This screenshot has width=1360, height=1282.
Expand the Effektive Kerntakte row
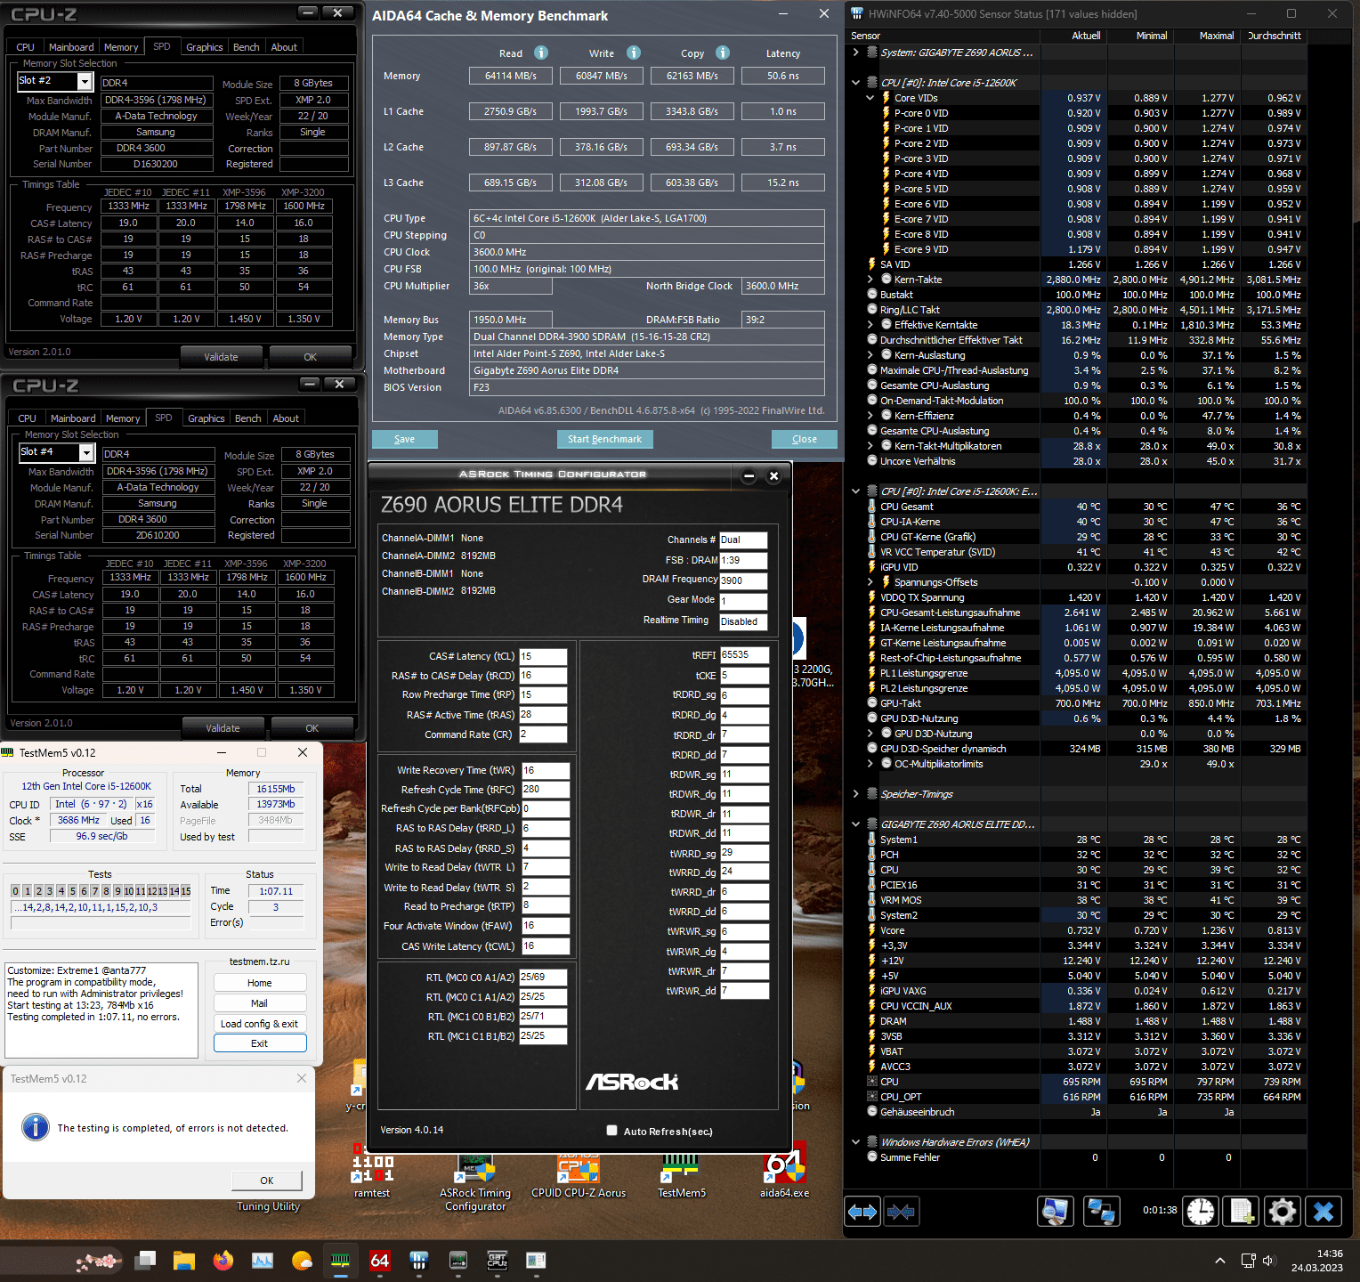point(870,325)
